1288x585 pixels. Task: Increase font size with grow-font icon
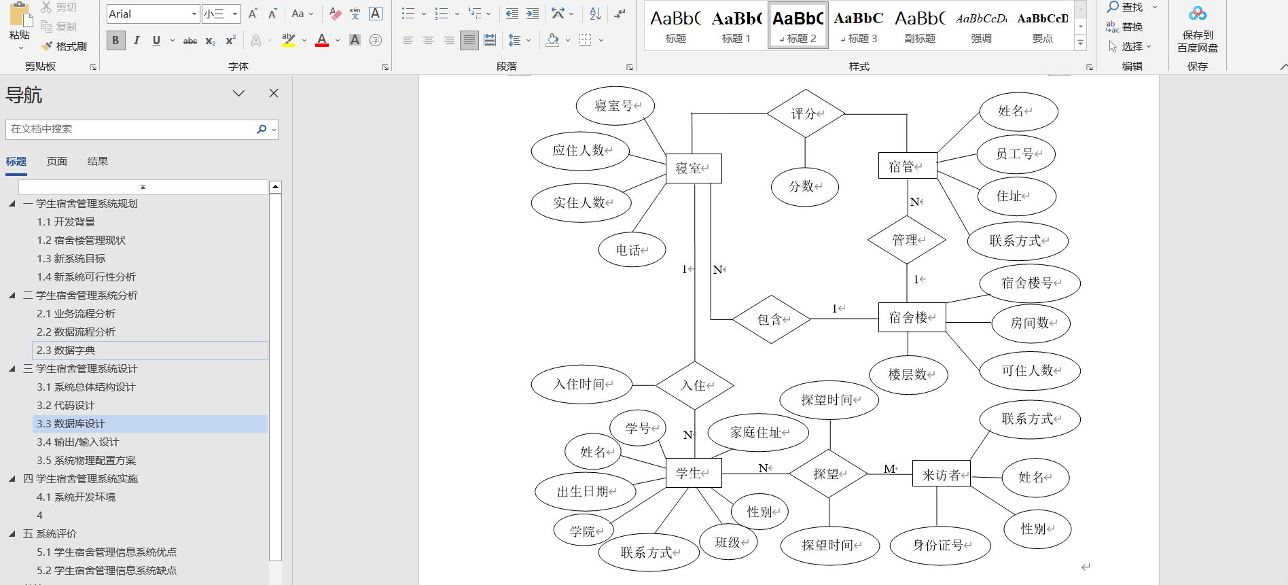(x=253, y=14)
